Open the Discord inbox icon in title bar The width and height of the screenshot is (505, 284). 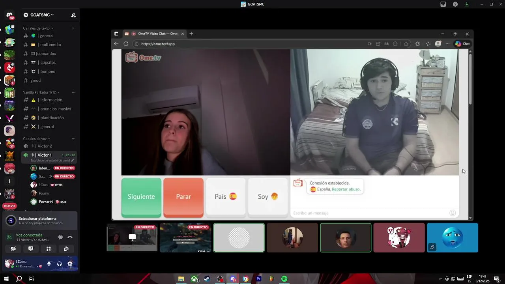tap(443, 4)
